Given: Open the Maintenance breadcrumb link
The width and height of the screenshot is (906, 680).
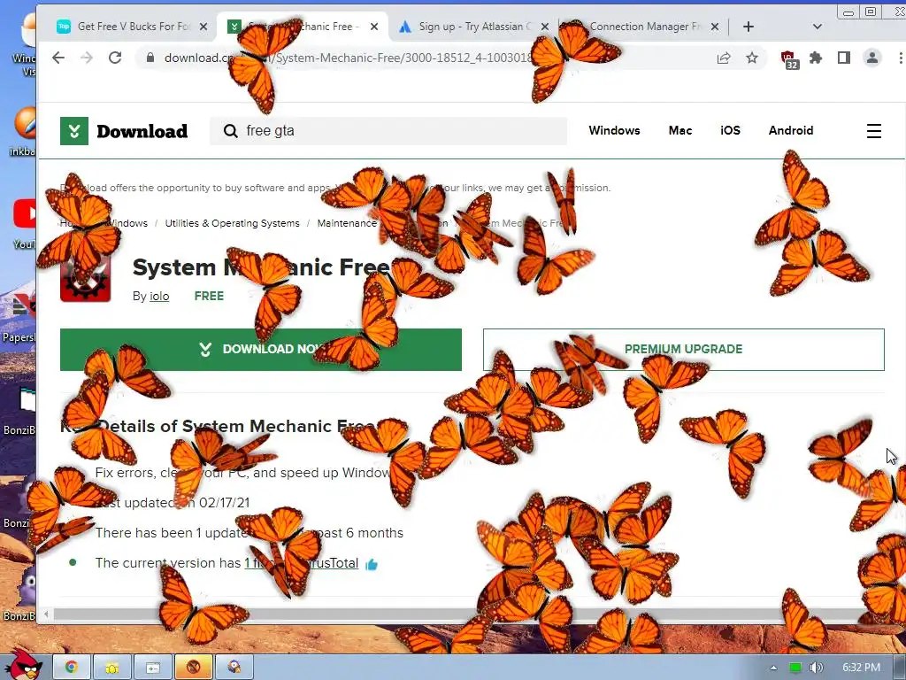Looking at the screenshot, I should tap(347, 223).
